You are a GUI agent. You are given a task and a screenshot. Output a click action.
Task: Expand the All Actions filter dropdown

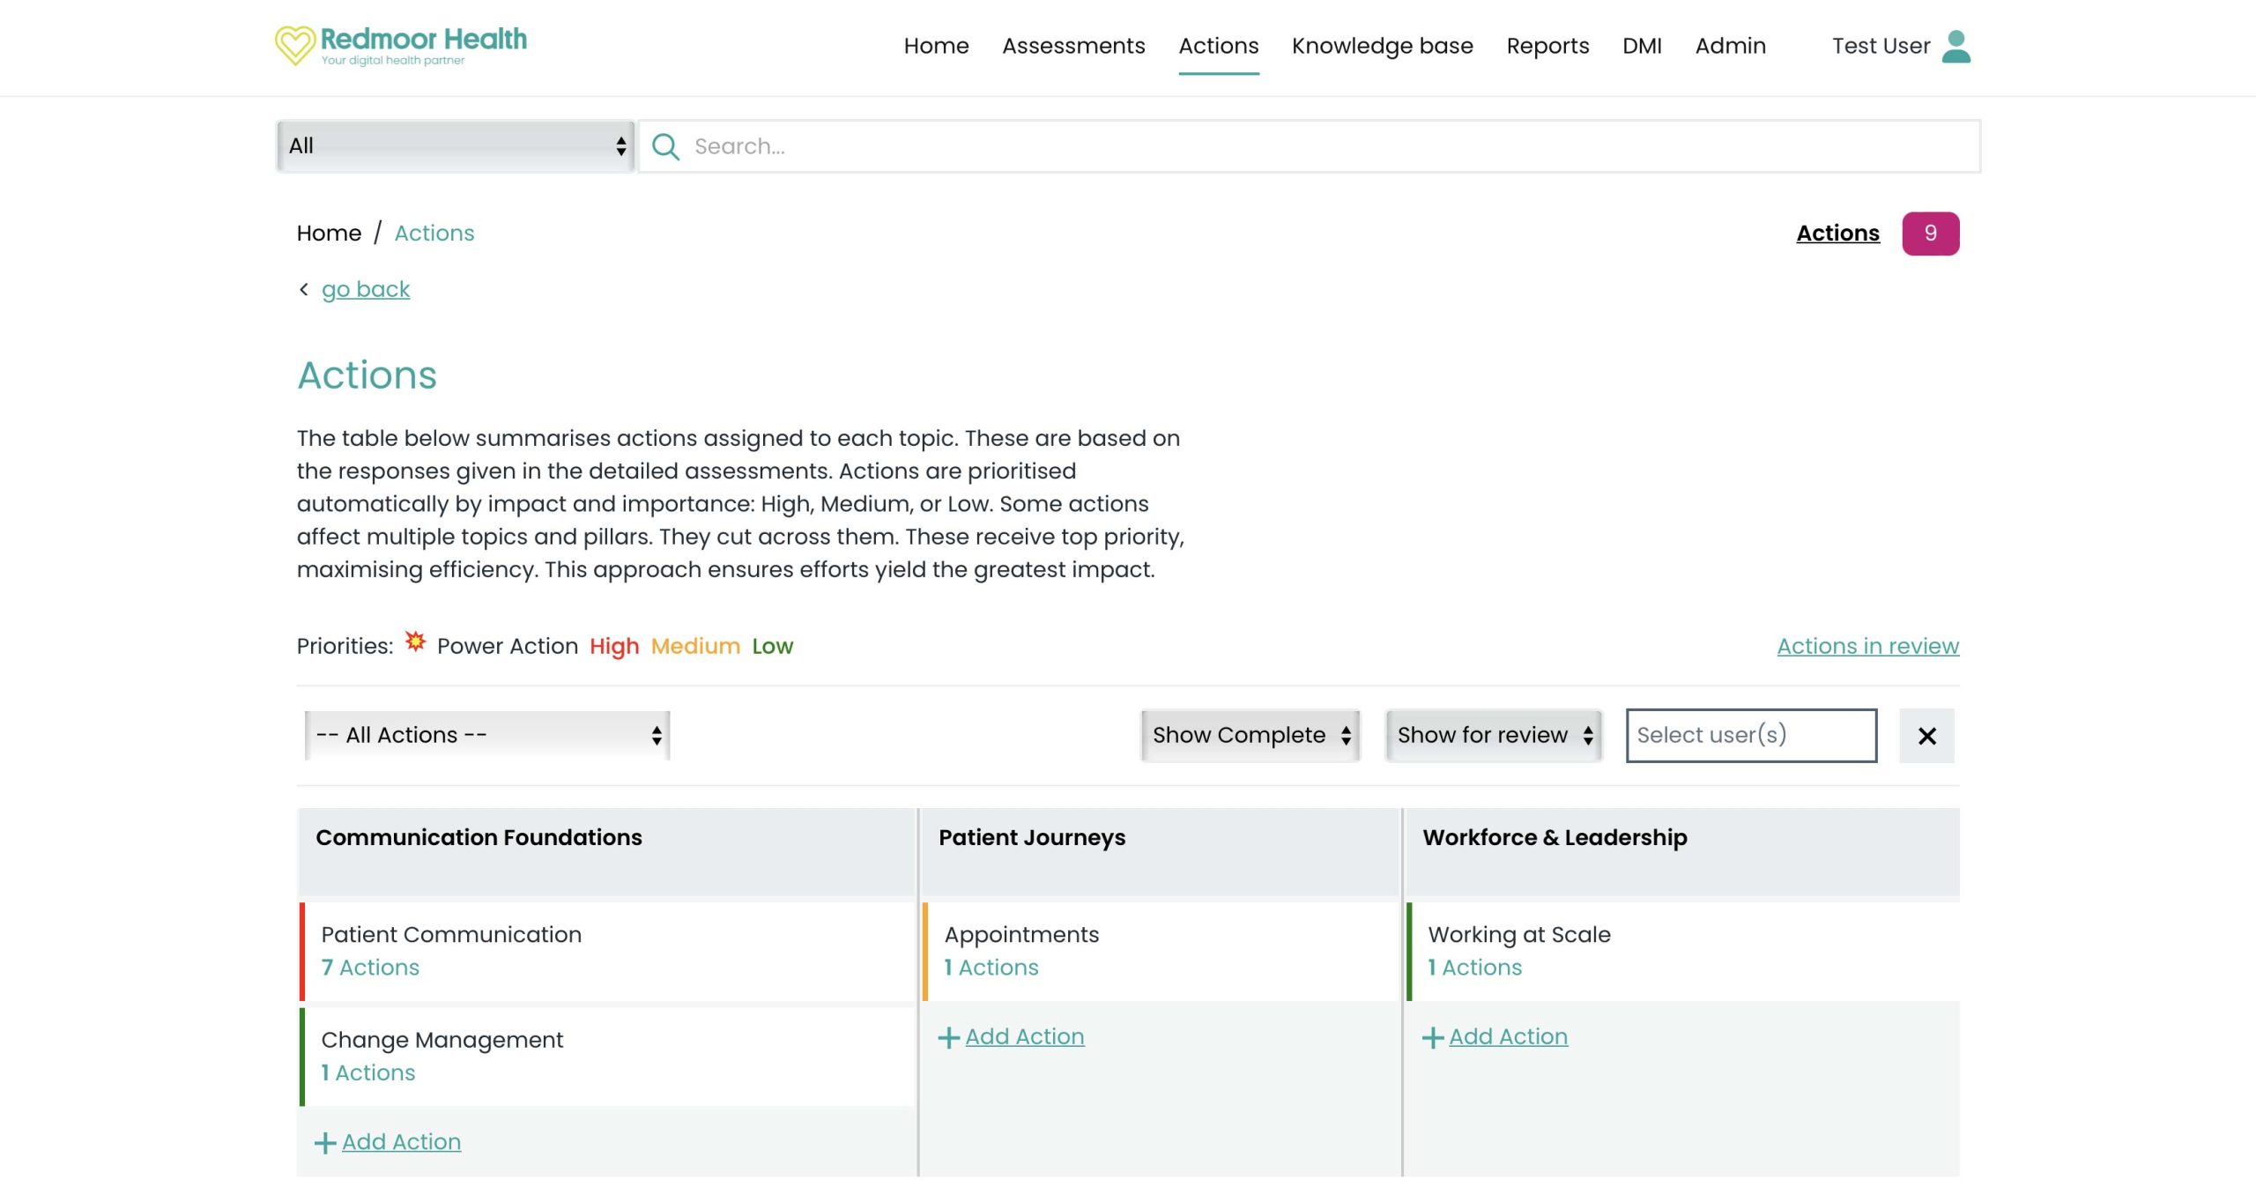coord(488,735)
